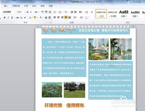The height and width of the screenshot is (111, 145).
Task: Toggle Strikethrough formatting
Action: (x=17, y=17)
